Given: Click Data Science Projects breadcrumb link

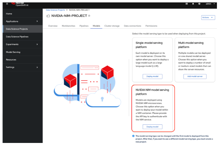Looking at the screenshot, I should 55,10.
